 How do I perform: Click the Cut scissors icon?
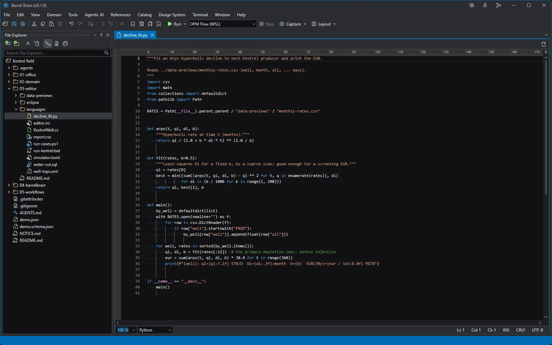(34, 24)
